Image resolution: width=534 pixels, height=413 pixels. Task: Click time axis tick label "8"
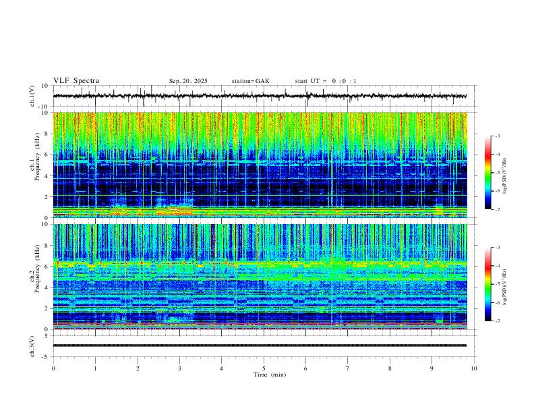coord(390,368)
